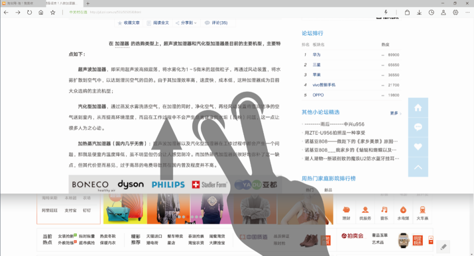The width and height of the screenshot is (474, 256).
Task: Open the 华为 forum link
Action: tap(317, 55)
